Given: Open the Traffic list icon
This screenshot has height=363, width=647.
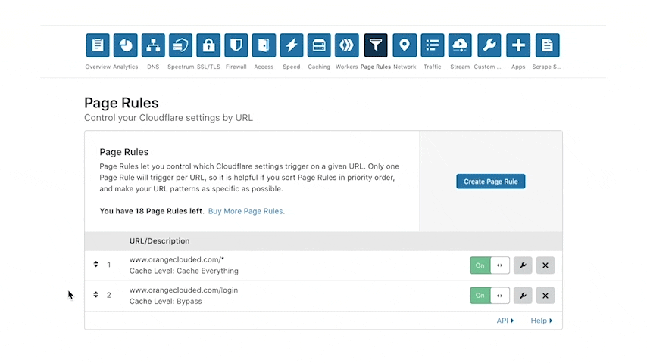Looking at the screenshot, I should point(432,45).
